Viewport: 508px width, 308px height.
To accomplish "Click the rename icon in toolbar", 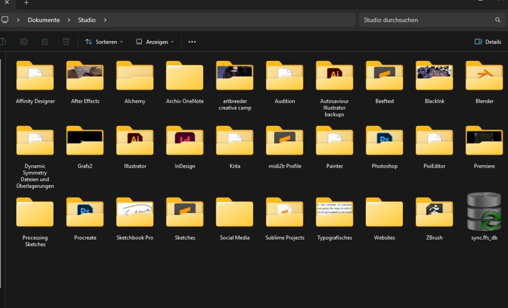I will (24, 42).
